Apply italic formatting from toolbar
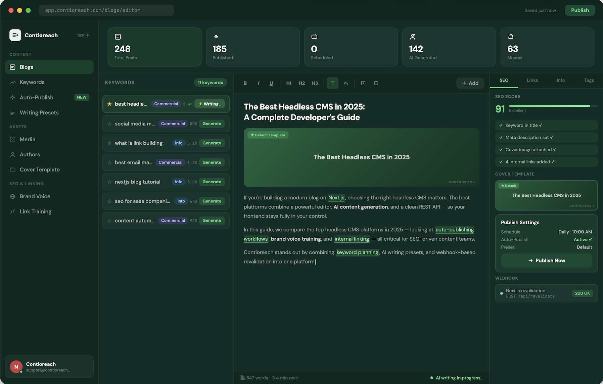The image size is (603, 384). point(258,83)
